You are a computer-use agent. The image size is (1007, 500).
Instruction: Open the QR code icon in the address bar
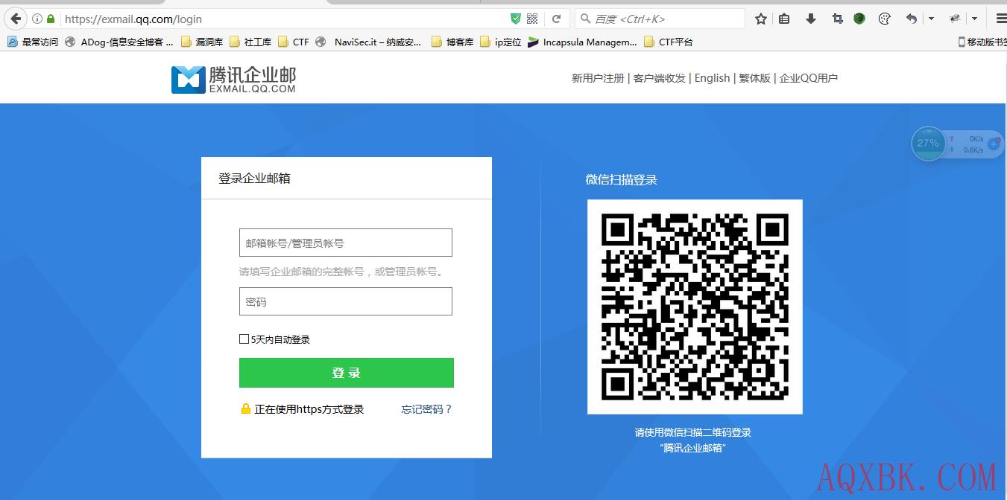point(532,19)
